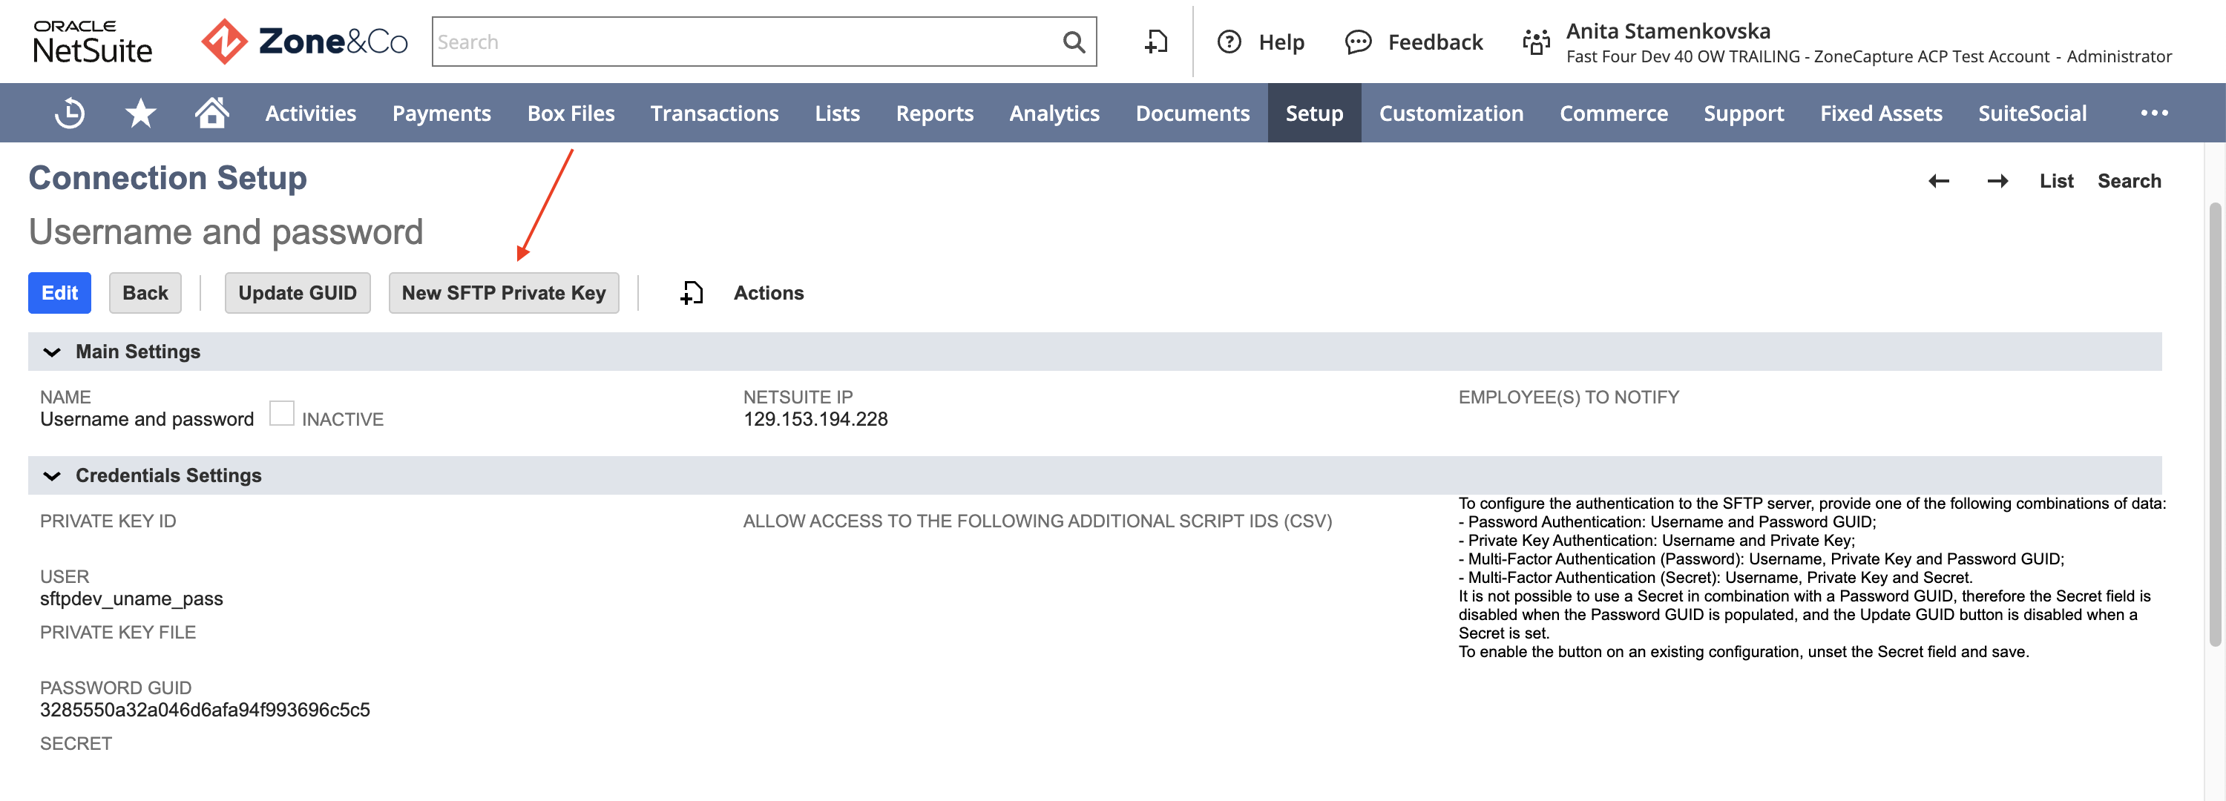Open the Reports menu
Image resolution: width=2226 pixels, height=801 pixels.
click(x=934, y=113)
